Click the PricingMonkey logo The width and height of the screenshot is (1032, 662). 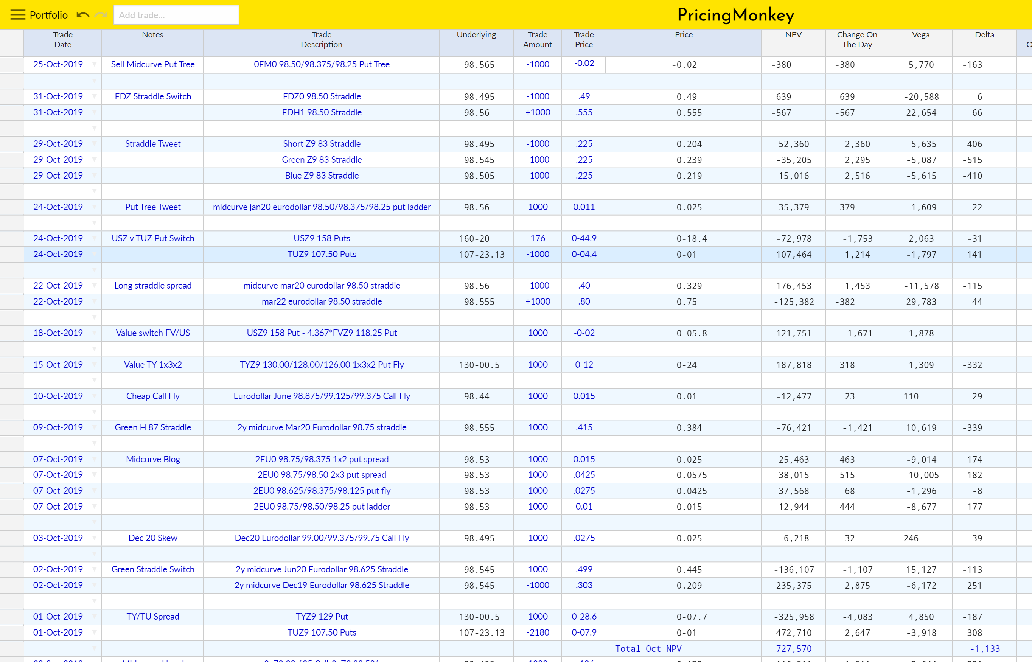[x=735, y=15]
